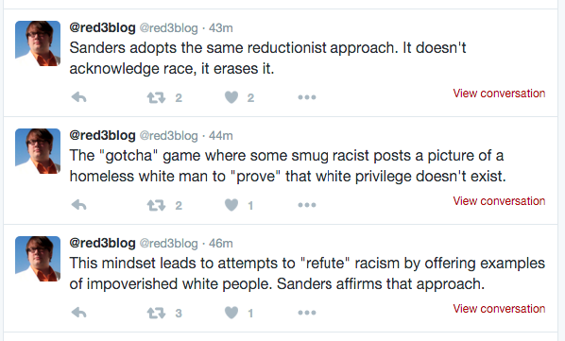View conversation for the 46m tweet

coord(499,309)
